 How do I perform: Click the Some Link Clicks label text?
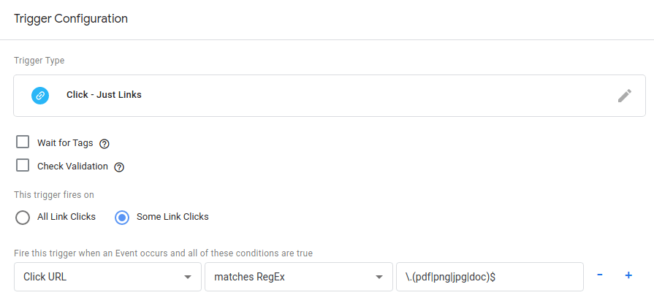172,217
